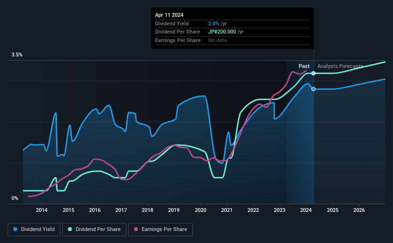Screen dimensions: 393x243
Task: Click the tooltip '2.8%' yield value
Action: 213,23
